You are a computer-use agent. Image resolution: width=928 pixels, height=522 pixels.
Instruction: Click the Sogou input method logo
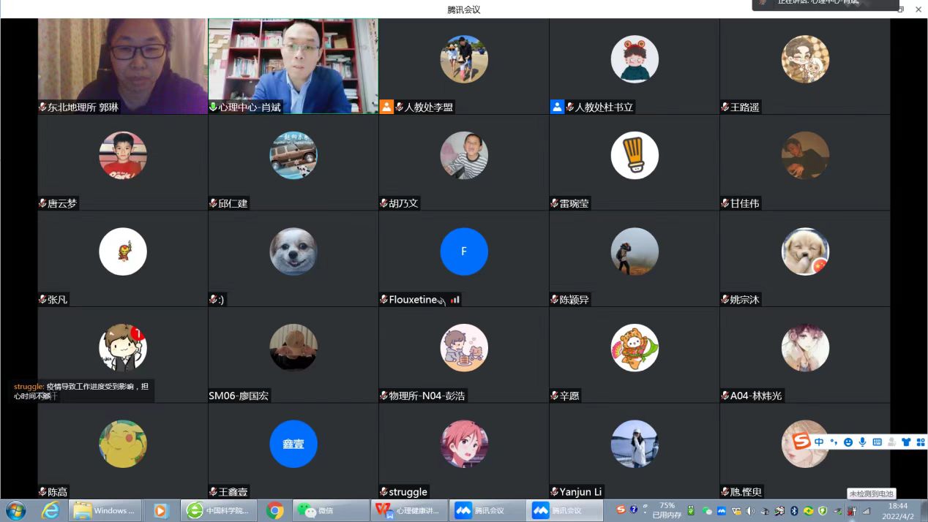pos(802,442)
